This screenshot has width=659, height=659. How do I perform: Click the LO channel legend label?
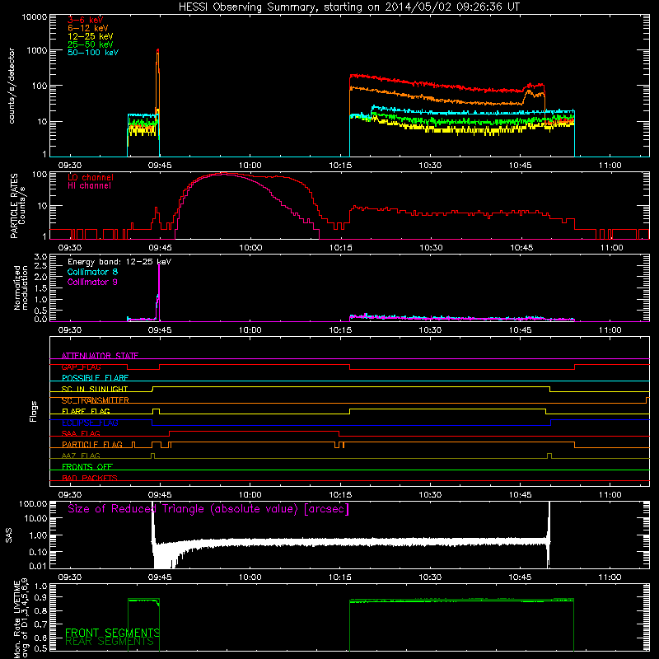[91, 177]
